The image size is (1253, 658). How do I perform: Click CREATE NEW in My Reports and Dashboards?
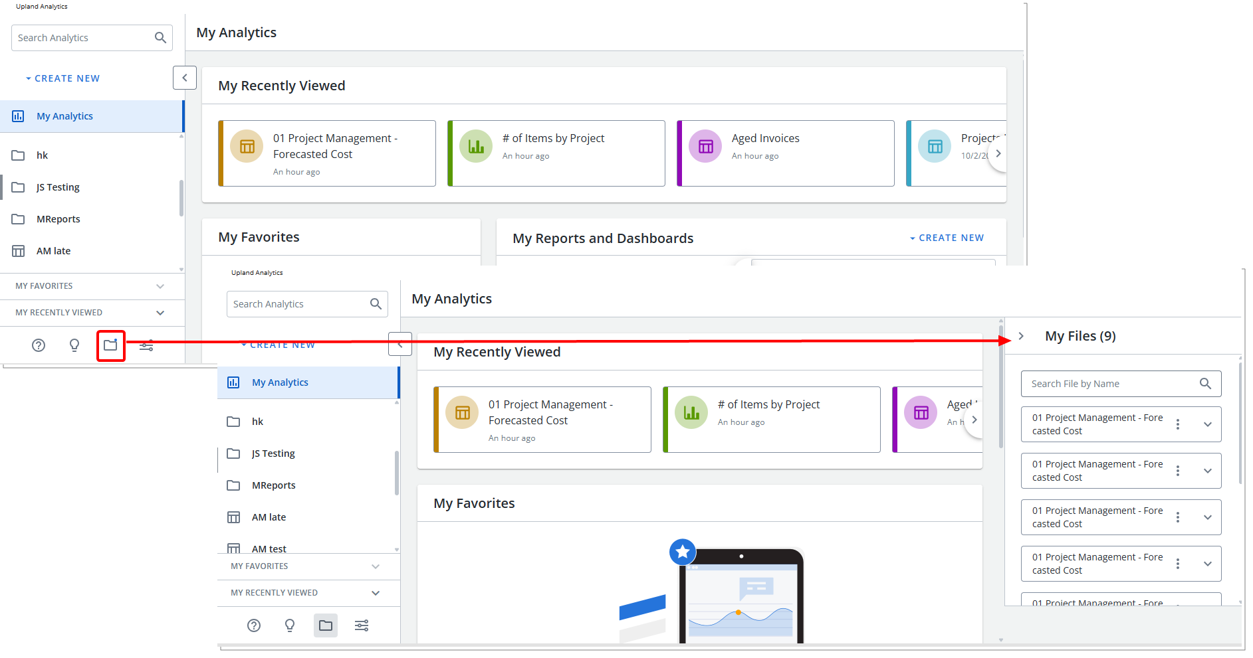tap(947, 238)
